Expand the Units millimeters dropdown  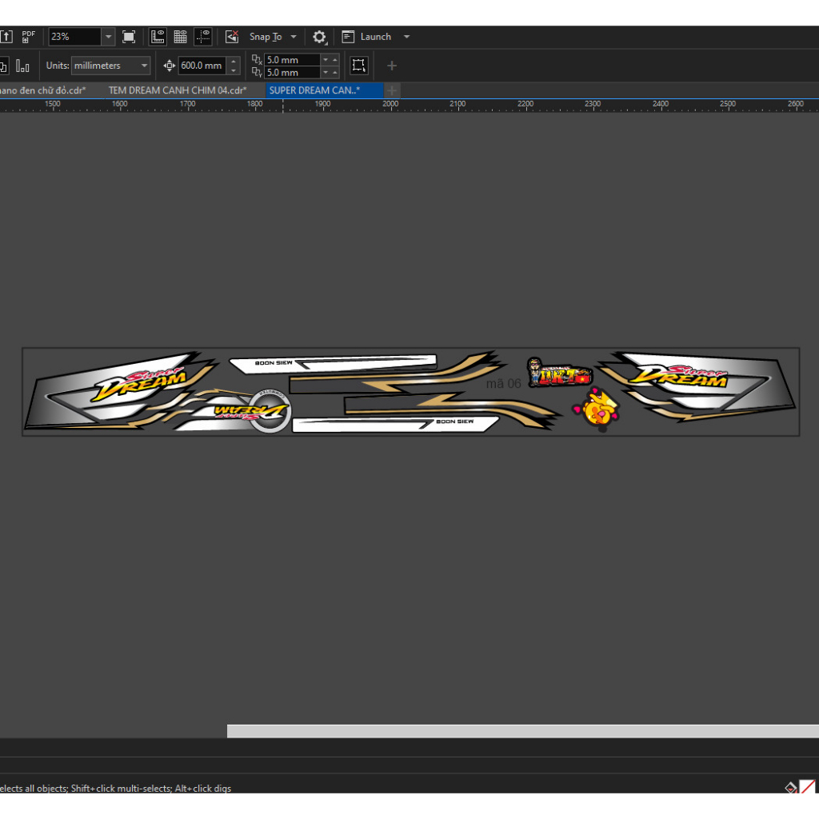point(144,66)
